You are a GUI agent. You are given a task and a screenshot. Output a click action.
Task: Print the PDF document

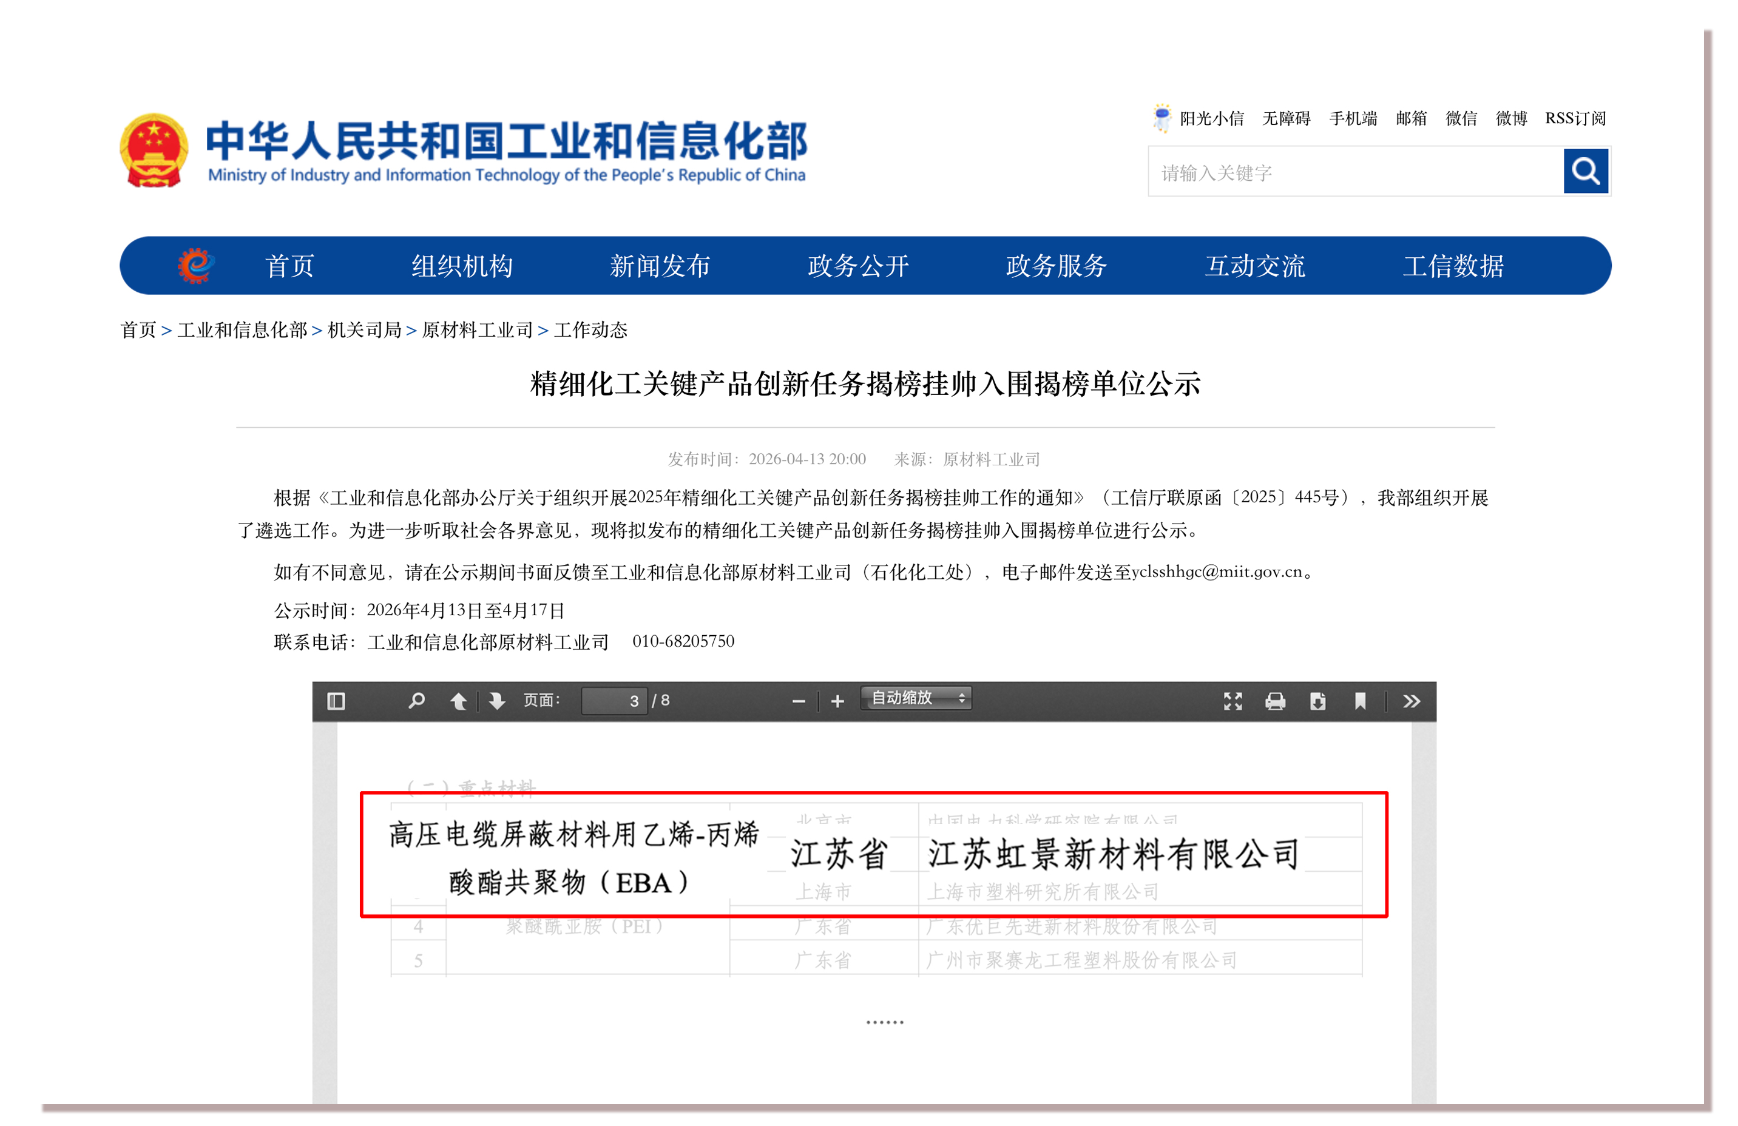1276,701
